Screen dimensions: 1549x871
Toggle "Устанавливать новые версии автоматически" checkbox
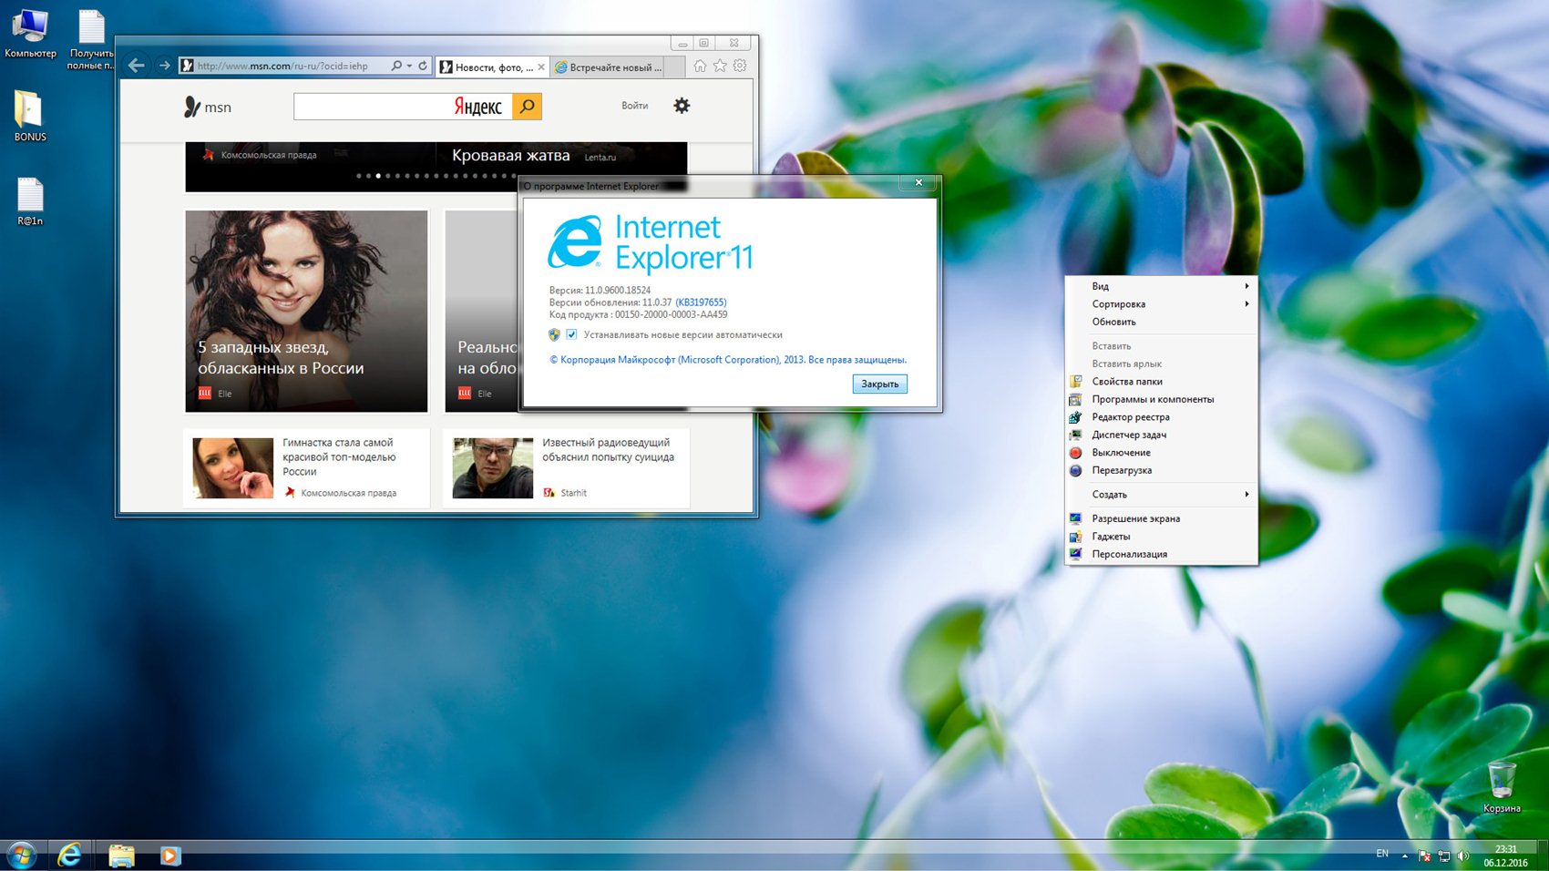point(571,334)
